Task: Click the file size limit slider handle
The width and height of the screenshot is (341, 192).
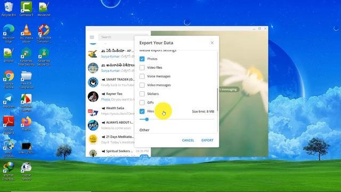Action: (147, 119)
